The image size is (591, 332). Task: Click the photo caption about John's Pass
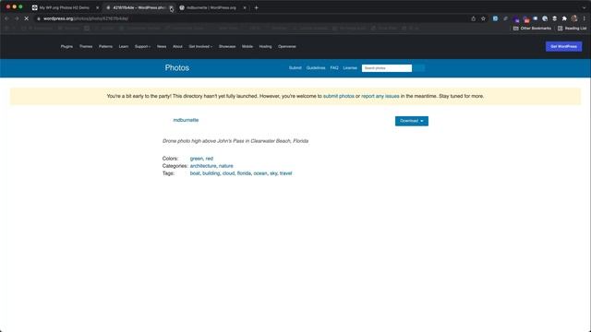pyautogui.click(x=235, y=141)
